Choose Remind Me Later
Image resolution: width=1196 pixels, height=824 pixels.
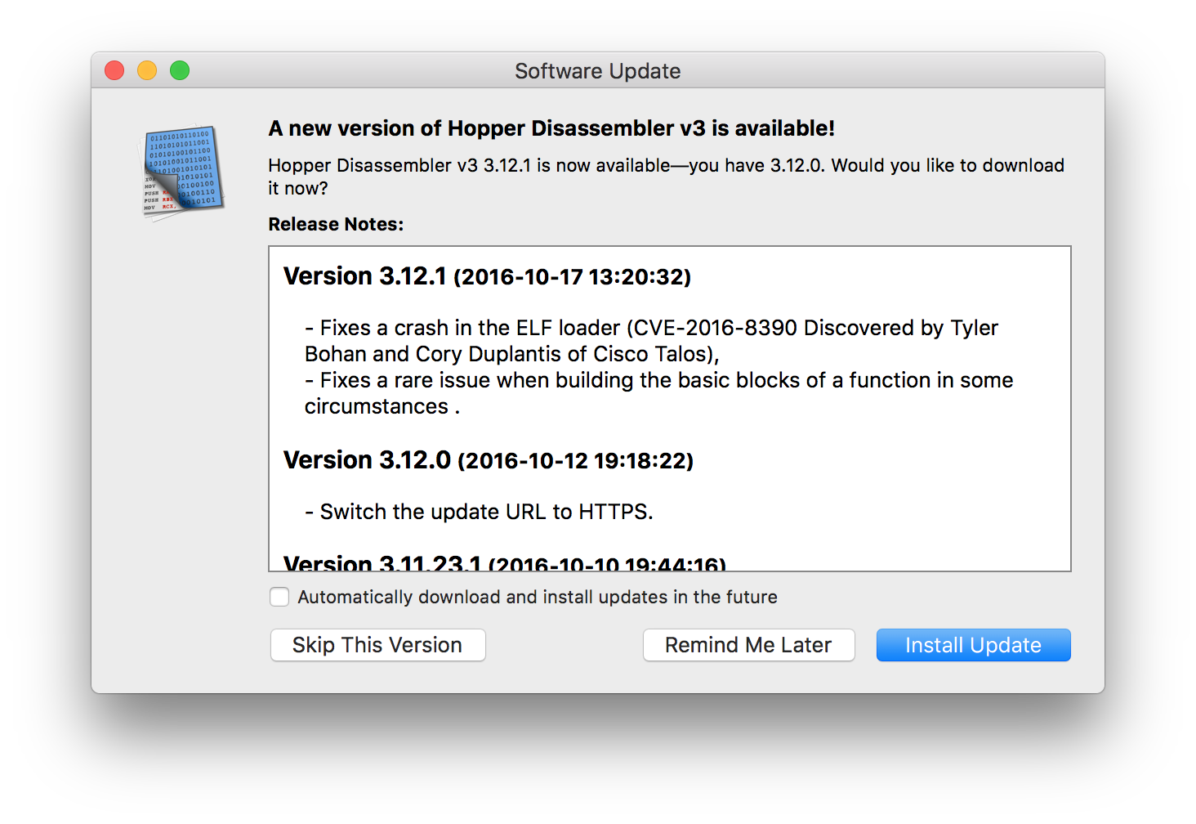tap(748, 645)
